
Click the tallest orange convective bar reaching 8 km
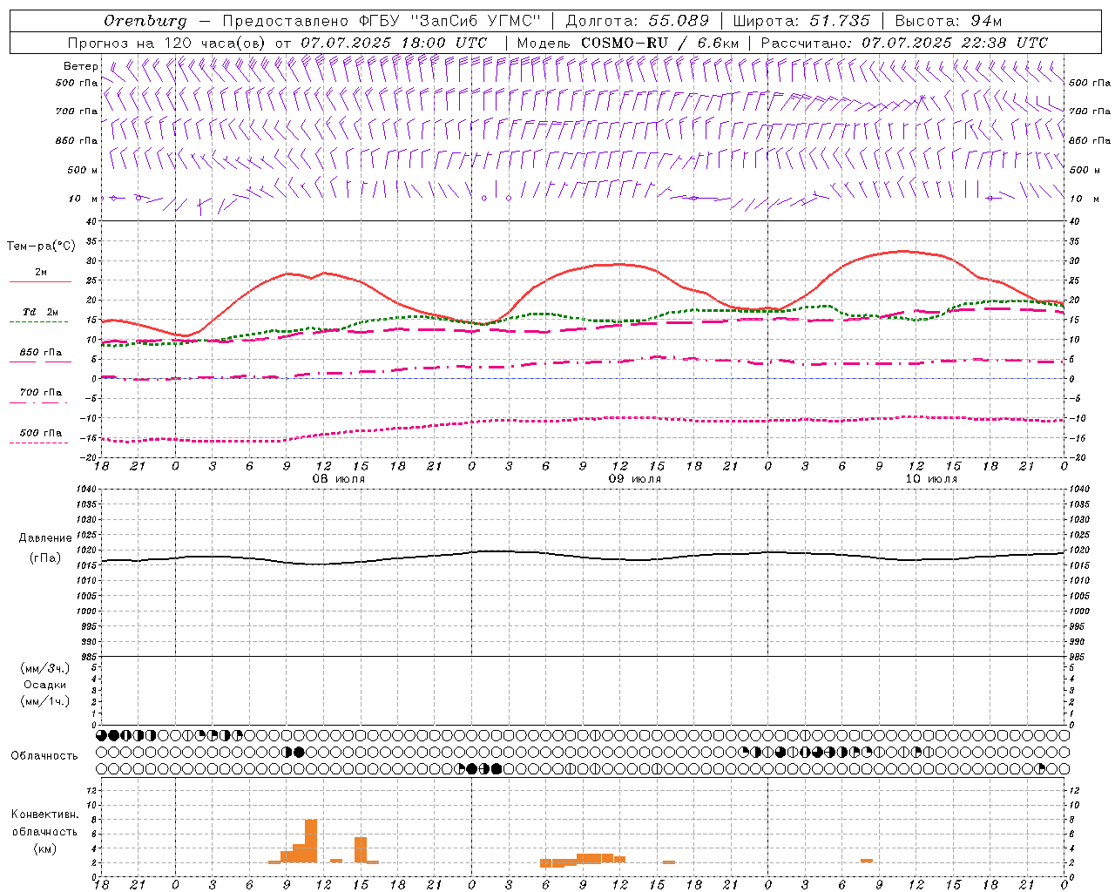(311, 841)
